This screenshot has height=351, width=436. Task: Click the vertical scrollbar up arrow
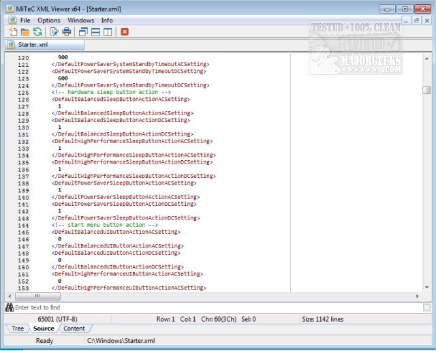[x=426, y=59]
